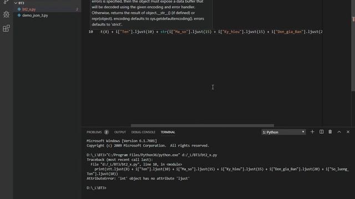This screenshot has width=355, height=199.
Task: Open bt2_x.py file in explorer
Action: [29, 9]
